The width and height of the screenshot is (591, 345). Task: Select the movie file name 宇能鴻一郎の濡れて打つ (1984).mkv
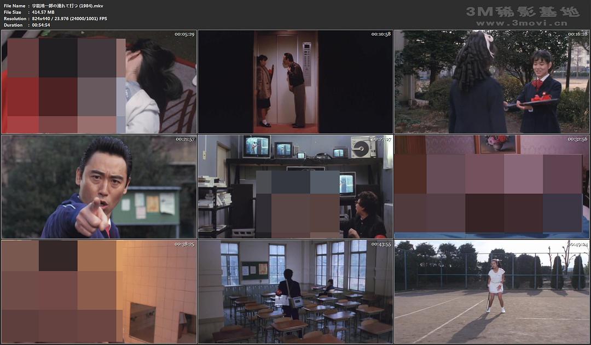pos(66,5)
